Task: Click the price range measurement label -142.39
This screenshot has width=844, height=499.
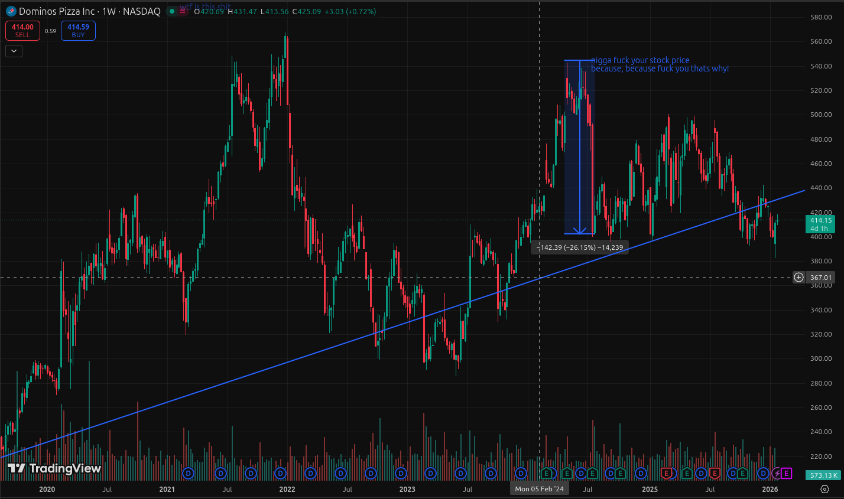Action: pos(579,247)
